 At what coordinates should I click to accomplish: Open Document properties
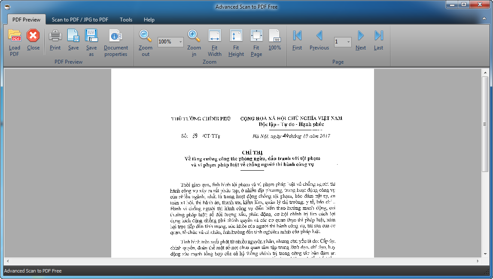(116, 36)
